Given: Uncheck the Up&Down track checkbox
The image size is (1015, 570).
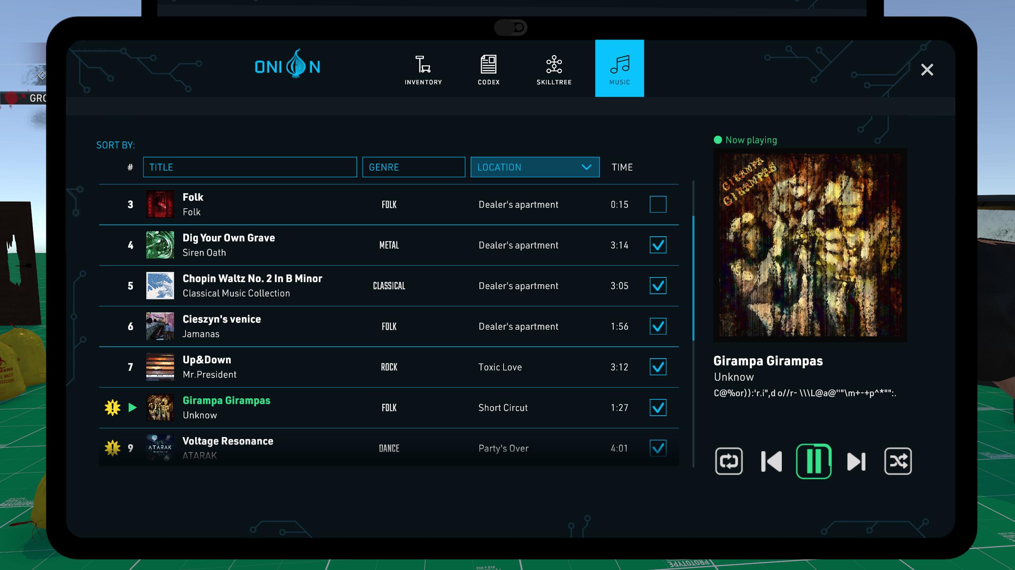Looking at the screenshot, I should coord(658,367).
